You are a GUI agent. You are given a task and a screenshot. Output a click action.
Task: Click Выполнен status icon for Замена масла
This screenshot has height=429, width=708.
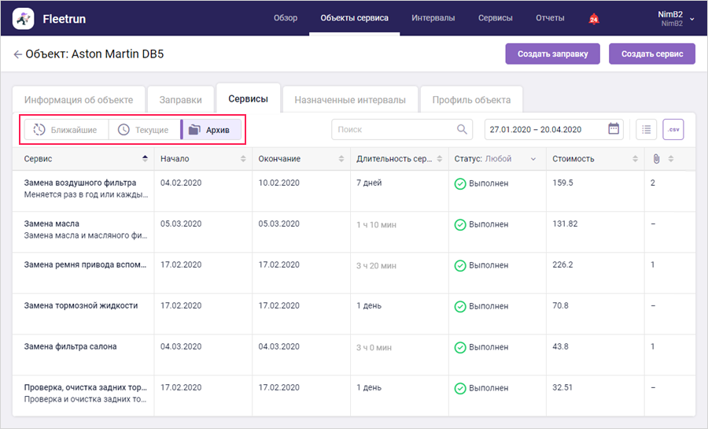460,224
